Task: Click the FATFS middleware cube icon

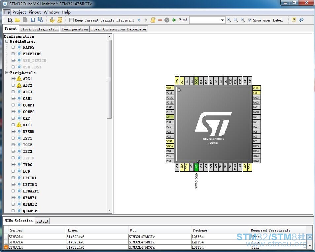Action: click(19, 47)
